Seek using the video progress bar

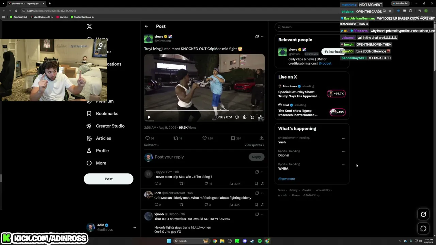[204, 111]
